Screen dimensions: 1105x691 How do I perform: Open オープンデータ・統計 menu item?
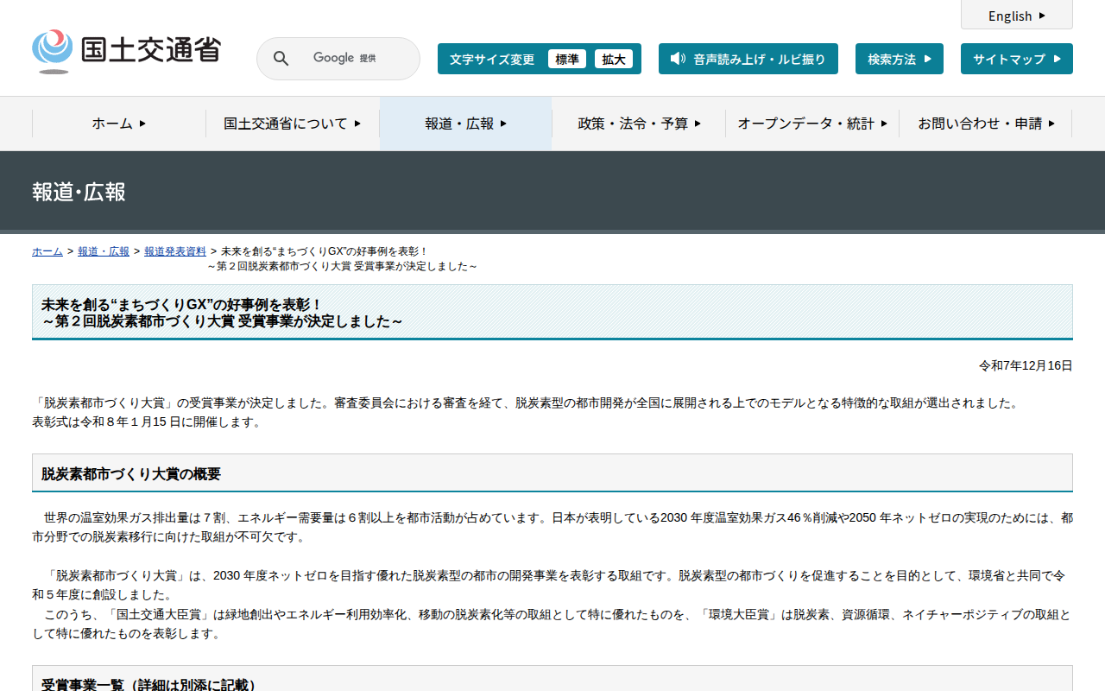click(811, 124)
